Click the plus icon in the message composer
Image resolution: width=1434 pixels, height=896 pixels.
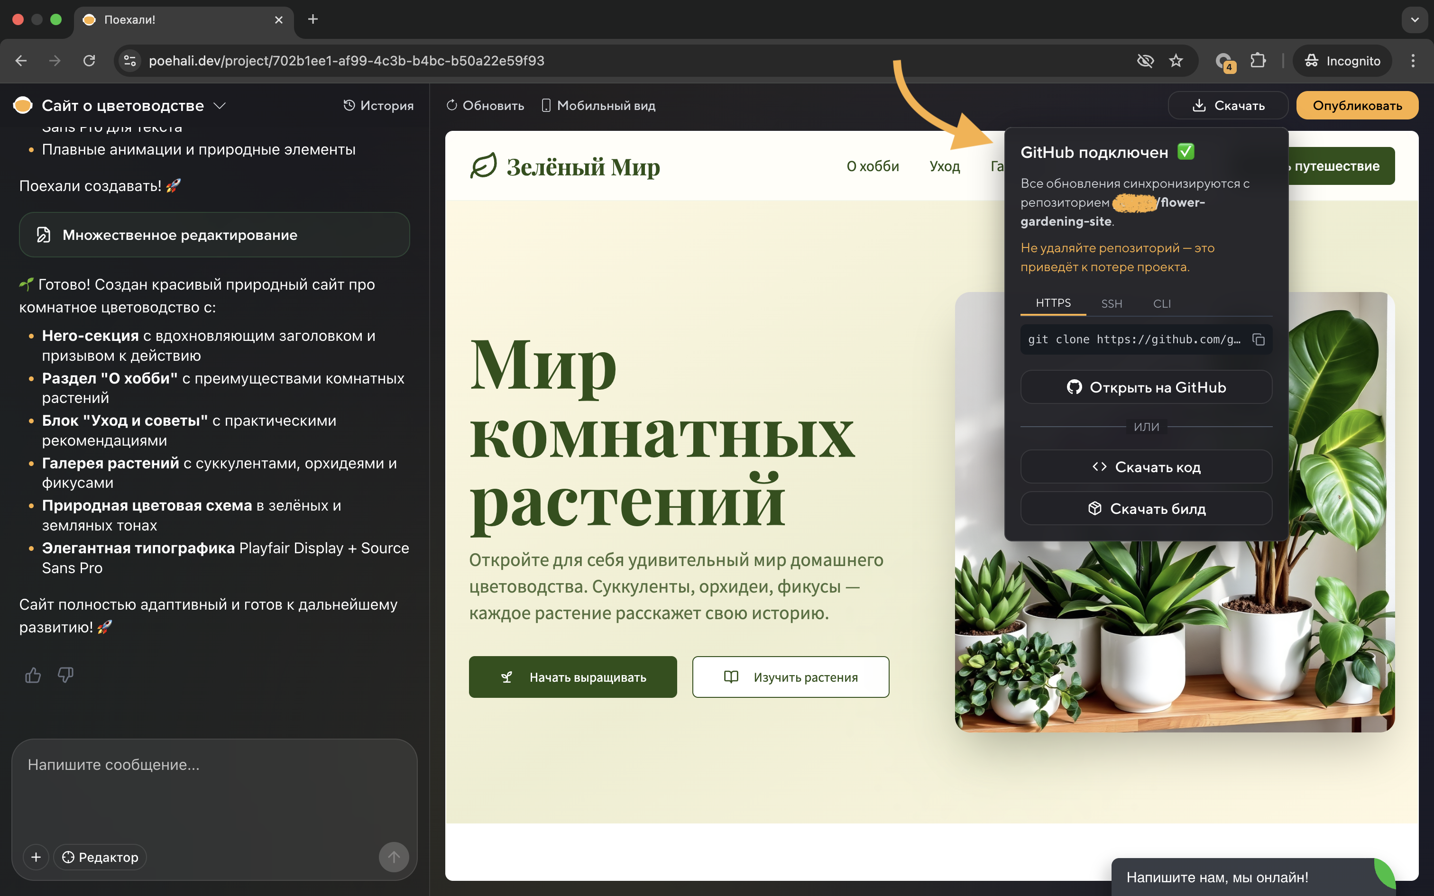(36, 857)
